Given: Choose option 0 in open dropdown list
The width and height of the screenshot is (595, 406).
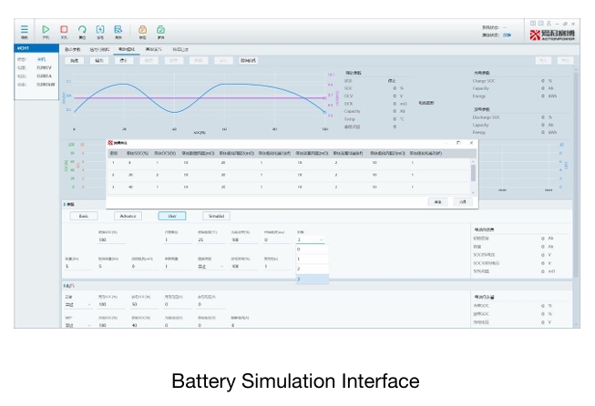Looking at the screenshot, I should (x=313, y=249).
